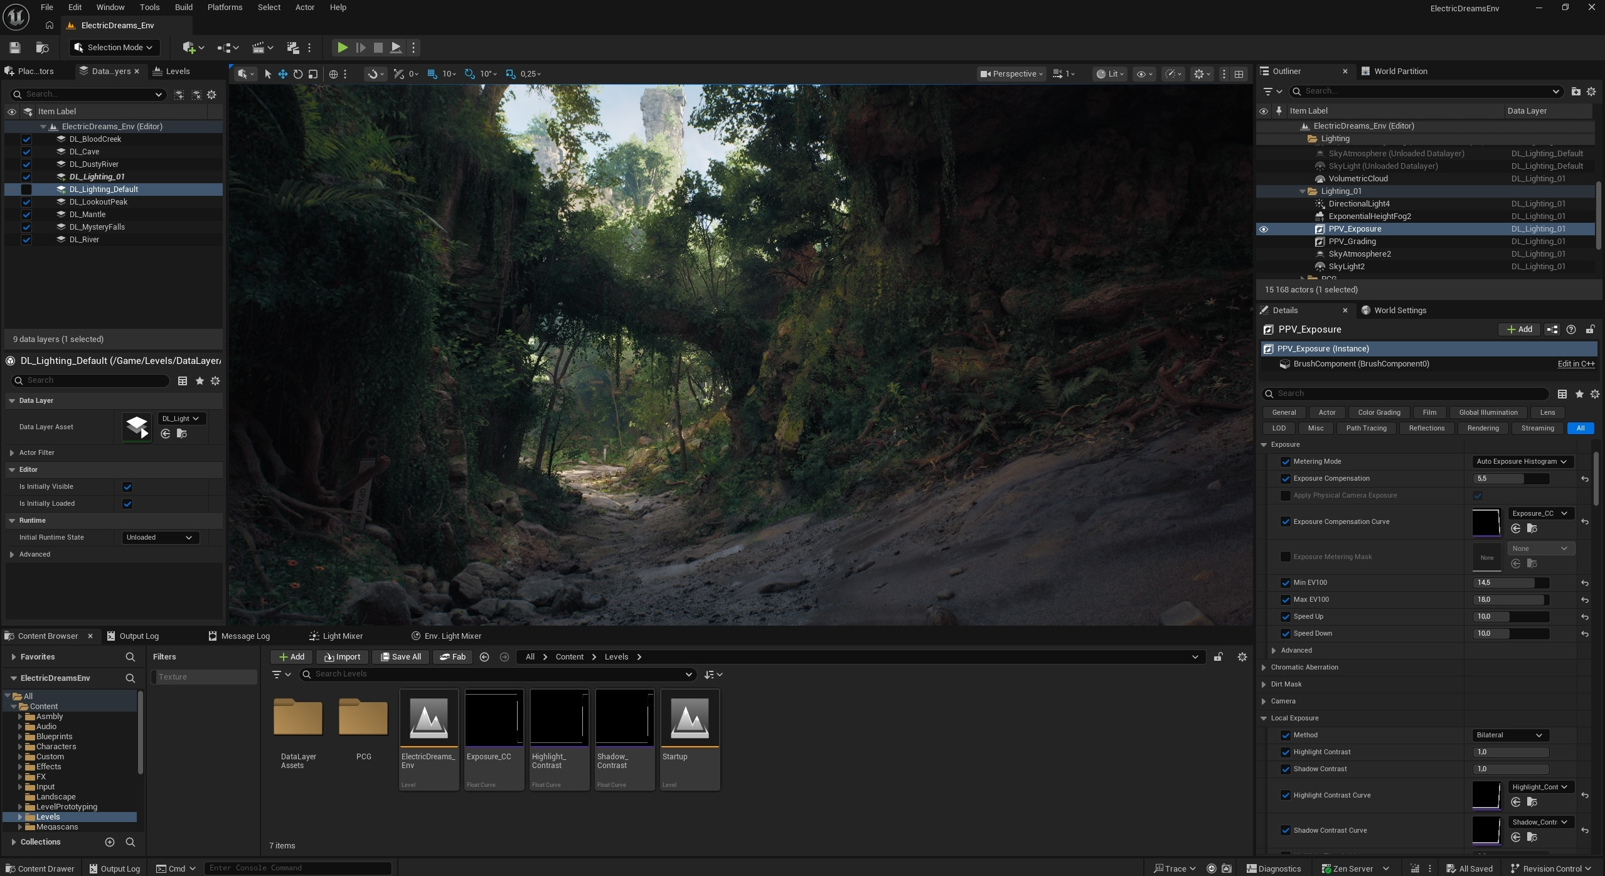This screenshot has width=1605, height=876.
Task: Toggle PPV_Exposure visibility eye icon
Action: pos(1264,229)
